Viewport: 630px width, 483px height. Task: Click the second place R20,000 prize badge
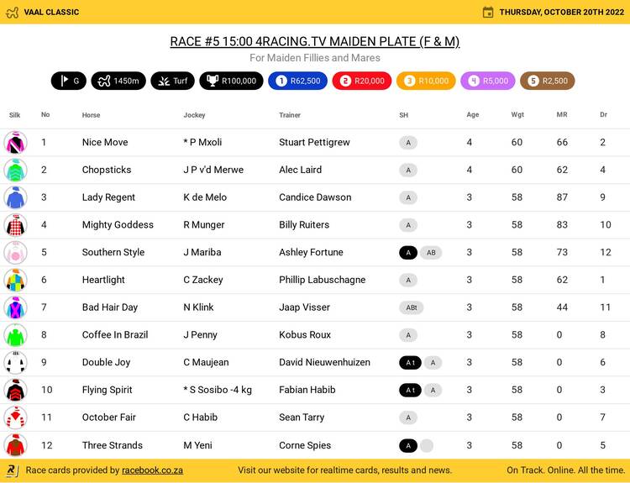361,81
